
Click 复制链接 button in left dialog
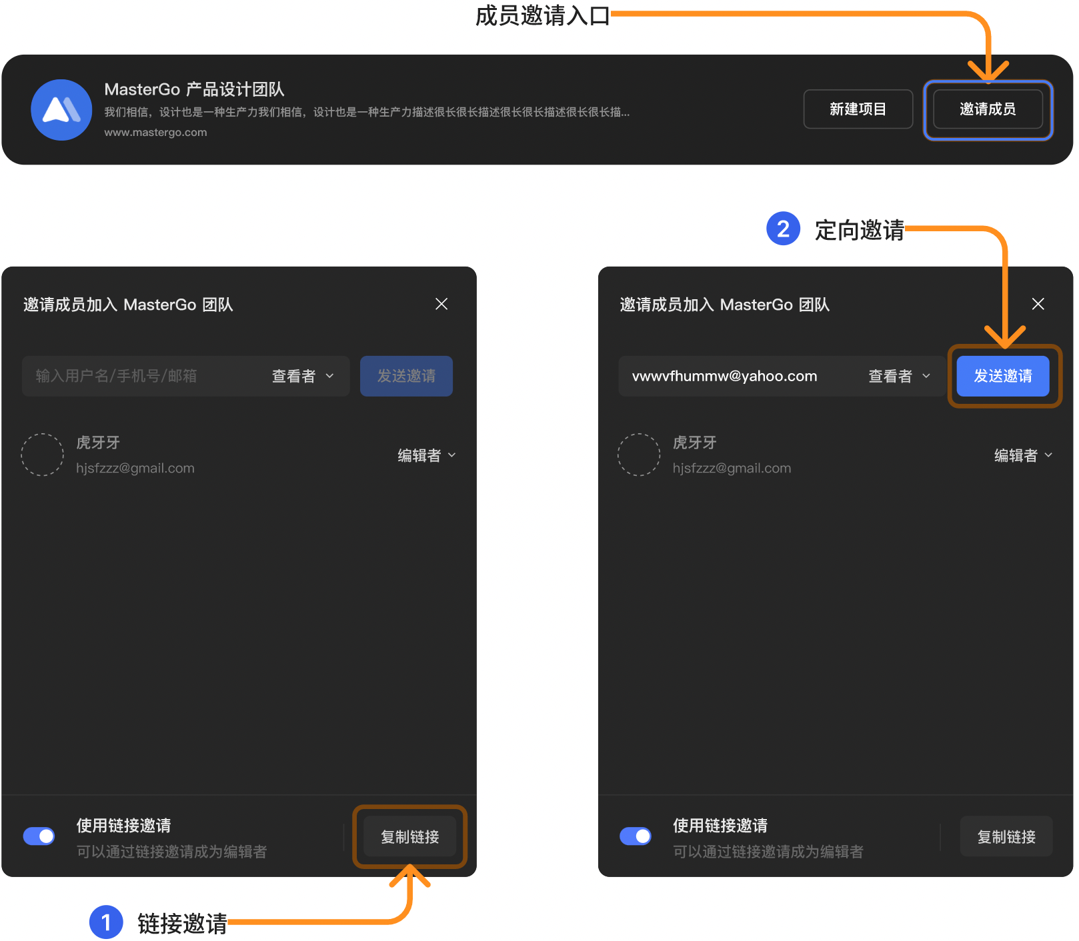[409, 836]
